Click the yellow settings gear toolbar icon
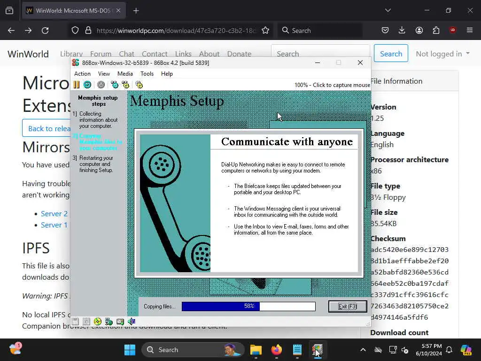The height and width of the screenshot is (361, 481). (139, 85)
